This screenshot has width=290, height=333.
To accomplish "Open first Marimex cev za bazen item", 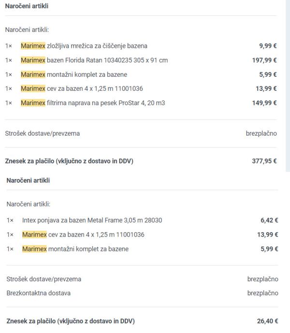I will (82, 89).
